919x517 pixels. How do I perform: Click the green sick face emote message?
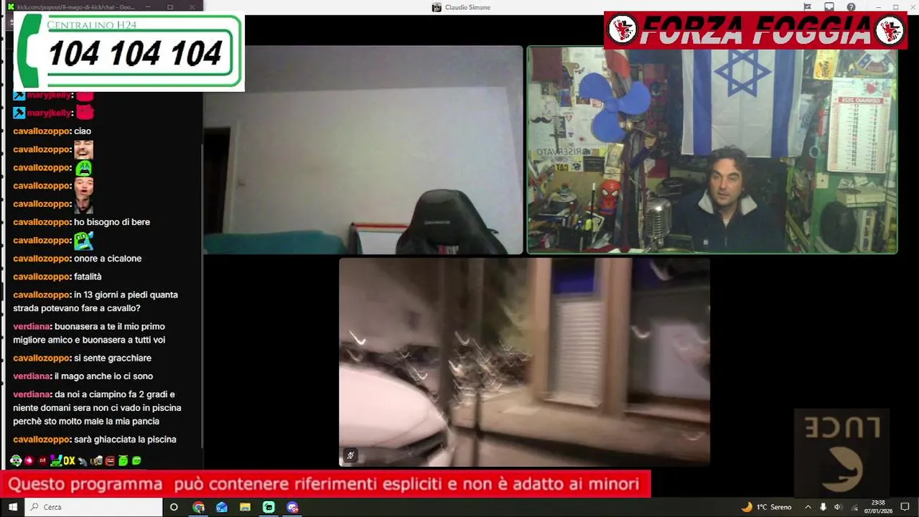(84, 168)
